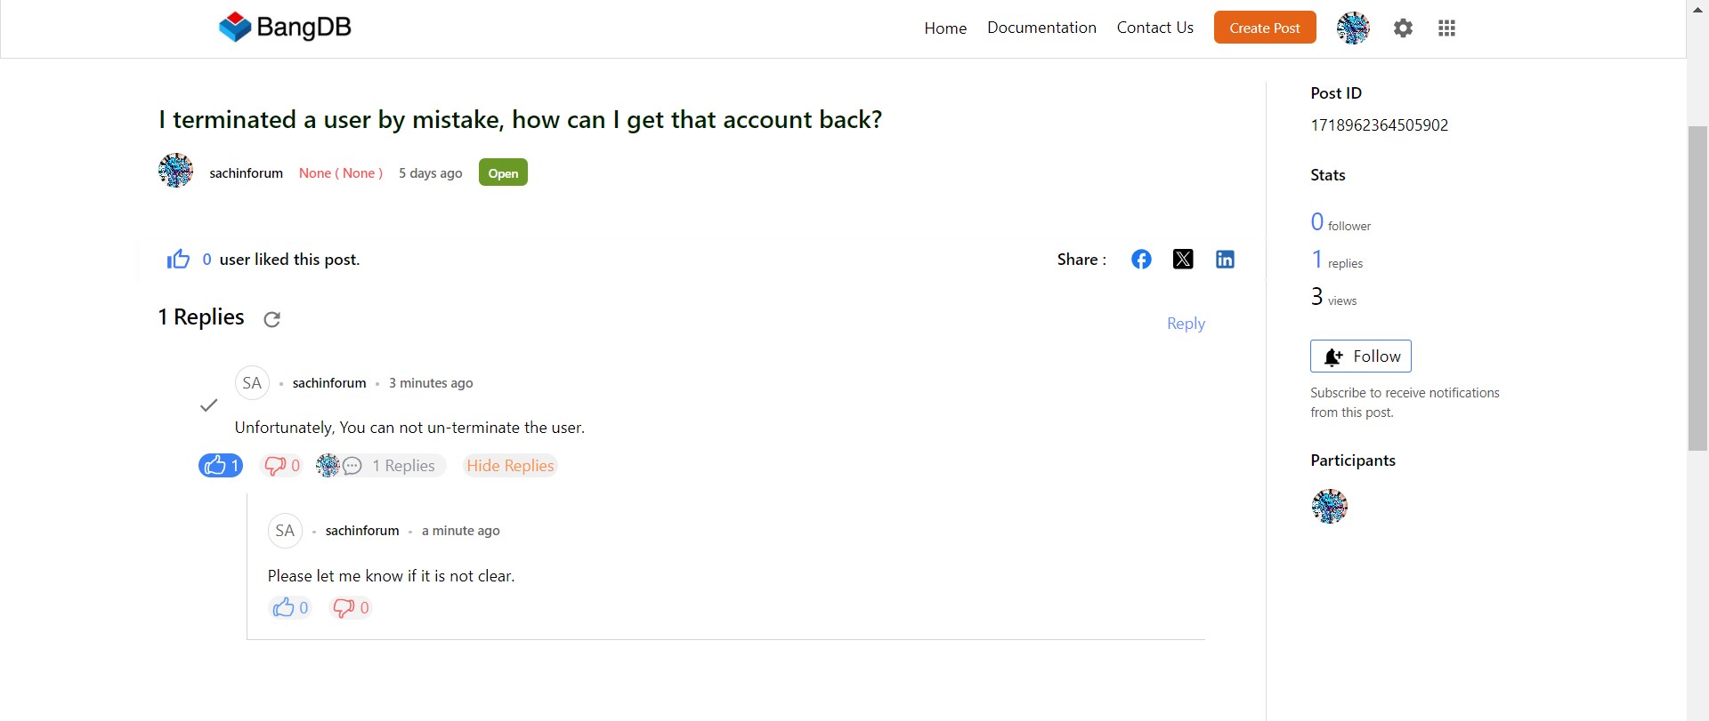Downvote the first reply
The image size is (1709, 721).
pos(281,465)
